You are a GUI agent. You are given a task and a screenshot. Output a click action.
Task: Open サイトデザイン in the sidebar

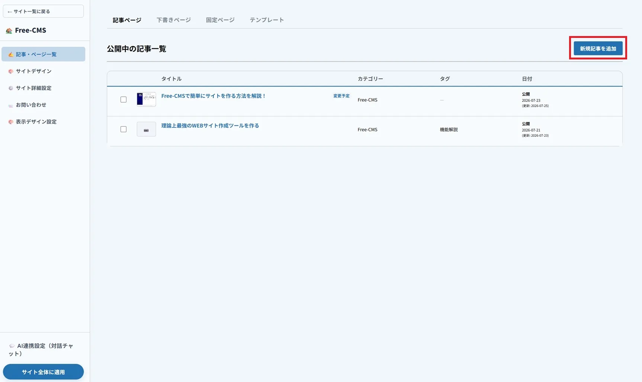tap(44, 71)
